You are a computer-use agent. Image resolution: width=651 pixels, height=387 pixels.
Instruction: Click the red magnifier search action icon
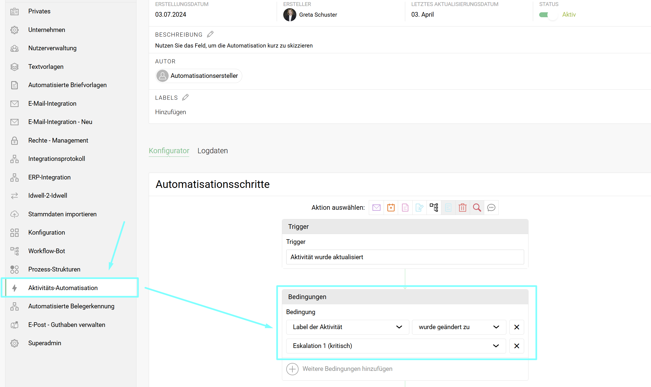tap(477, 208)
